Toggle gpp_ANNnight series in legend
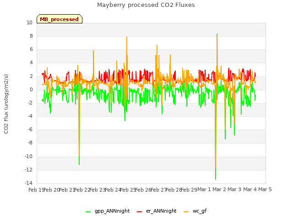 coord(108,211)
